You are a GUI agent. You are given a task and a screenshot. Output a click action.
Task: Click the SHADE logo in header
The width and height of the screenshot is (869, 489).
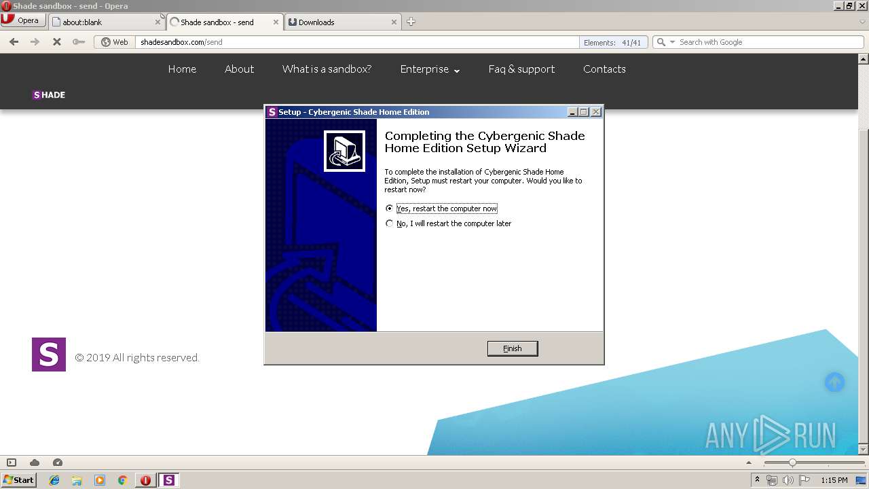coord(49,94)
